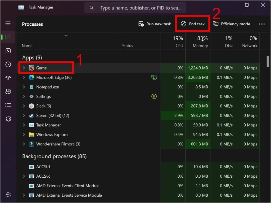Toggle Efficiency mode button
The height and width of the screenshot is (203, 271).
(x=232, y=24)
